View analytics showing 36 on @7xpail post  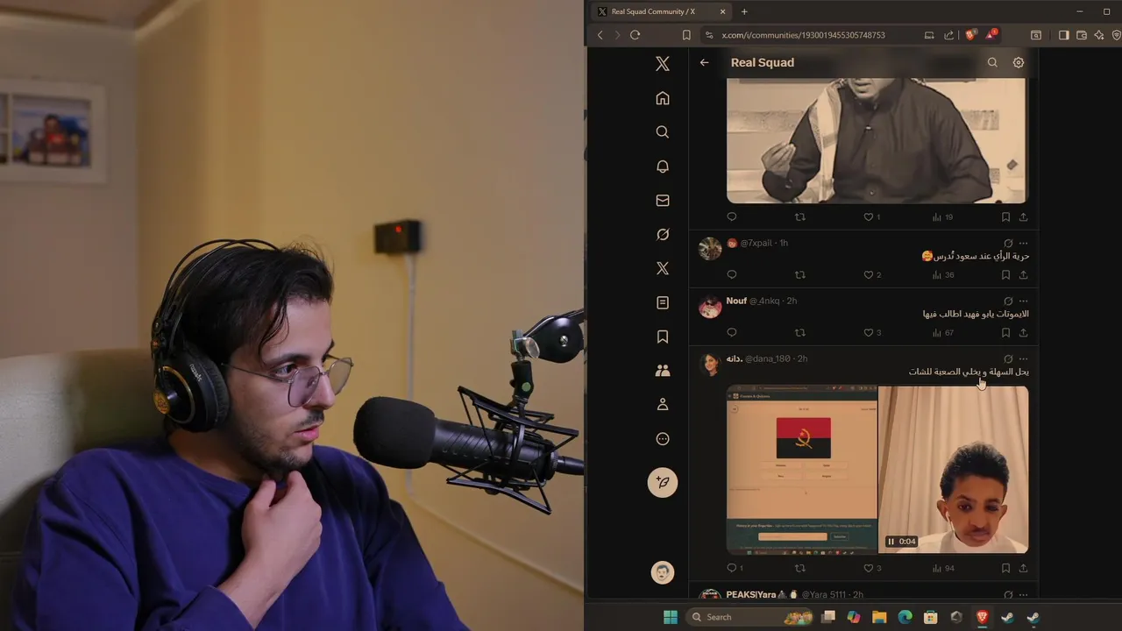tap(942, 275)
